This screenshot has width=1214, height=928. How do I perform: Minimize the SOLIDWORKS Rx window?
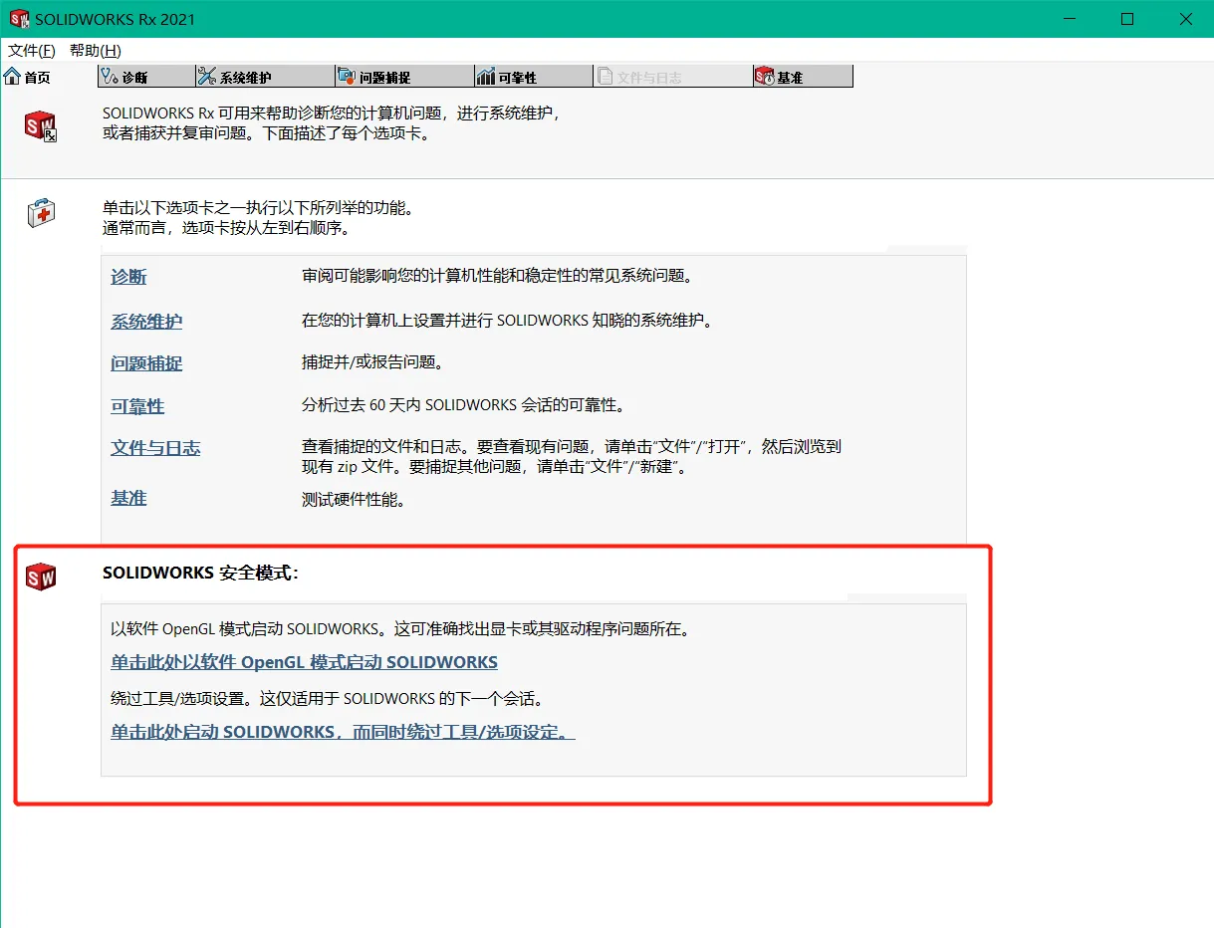[x=1069, y=19]
